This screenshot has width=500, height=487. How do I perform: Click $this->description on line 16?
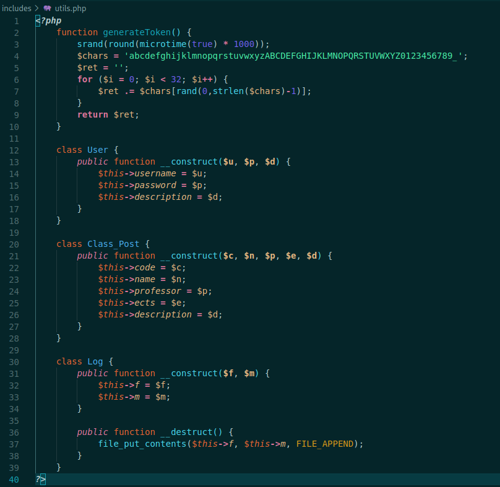[145, 197]
